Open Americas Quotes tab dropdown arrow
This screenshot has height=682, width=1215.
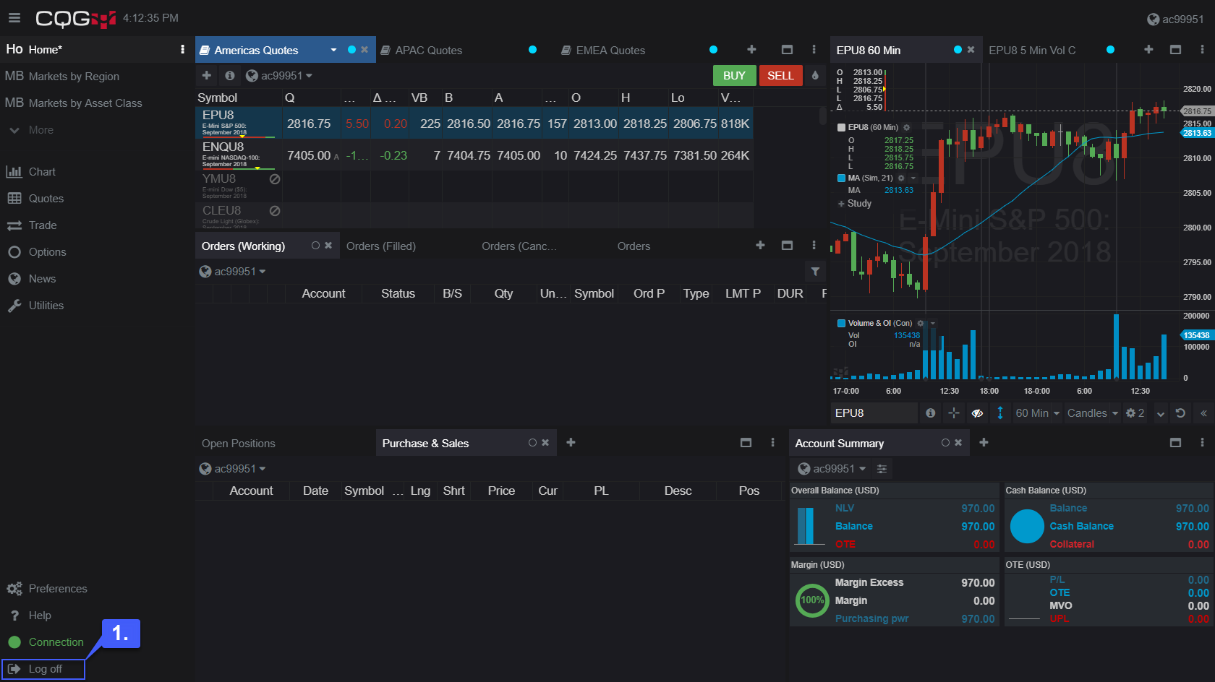[x=333, y=50]
